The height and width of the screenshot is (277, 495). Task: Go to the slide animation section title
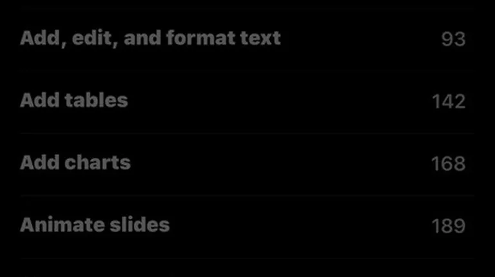tap(95, 225)
